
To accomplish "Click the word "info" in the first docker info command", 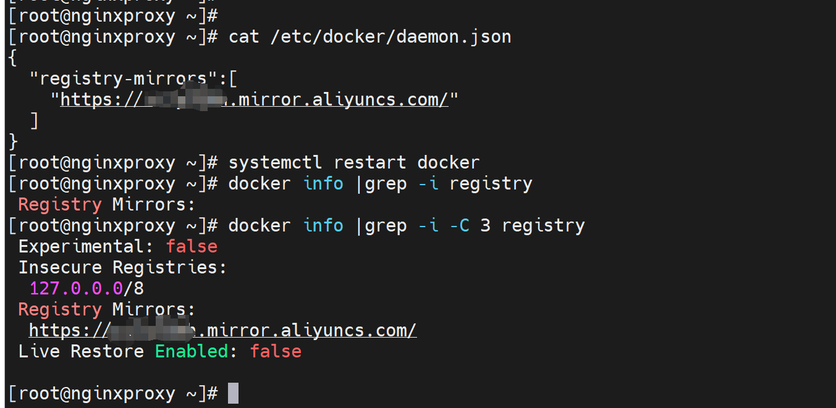I will point(323,183).
